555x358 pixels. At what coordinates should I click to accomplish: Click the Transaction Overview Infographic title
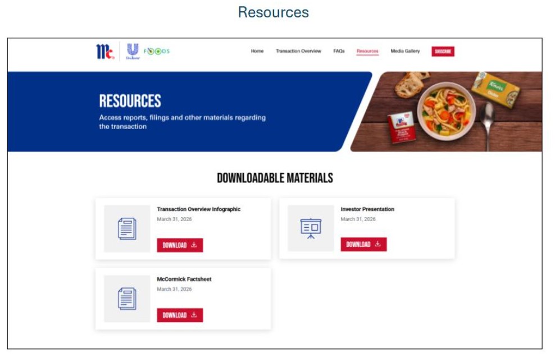coord(198,209)
